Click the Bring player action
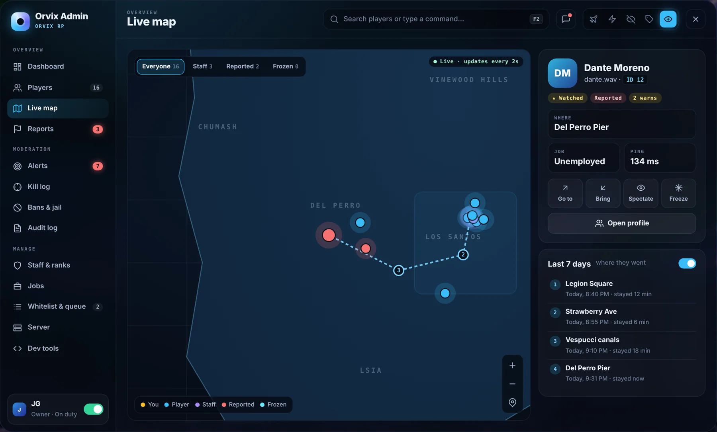This screenshot has height=432, width=717. coord(603,193)
